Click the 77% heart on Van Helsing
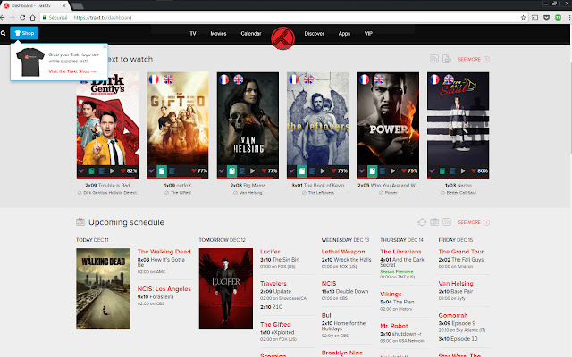This screenshot has height=357, width=572. tap(269, 170)
